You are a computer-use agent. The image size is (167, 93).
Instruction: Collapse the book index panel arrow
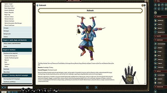tap(34, 5)
